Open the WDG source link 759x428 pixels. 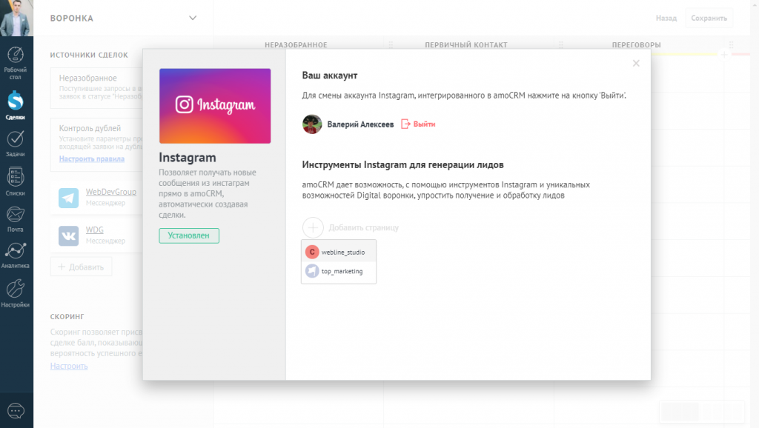point(94,230)
